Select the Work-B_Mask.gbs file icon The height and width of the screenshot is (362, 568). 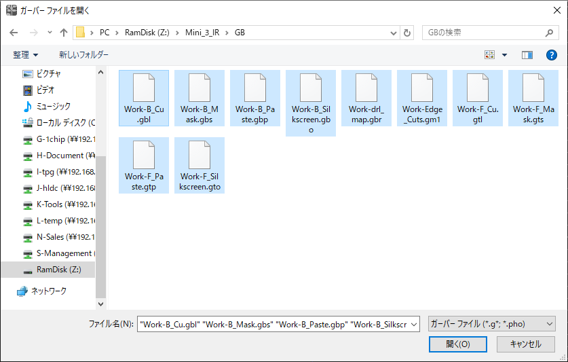(200, 88)
